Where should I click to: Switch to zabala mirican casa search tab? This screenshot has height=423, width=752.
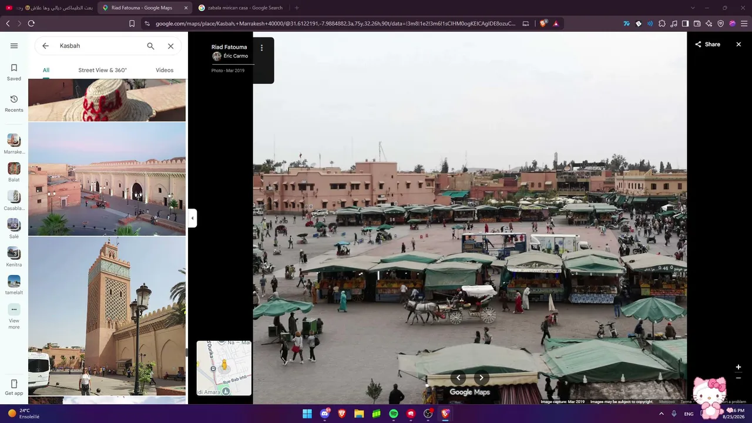[241, 8]
